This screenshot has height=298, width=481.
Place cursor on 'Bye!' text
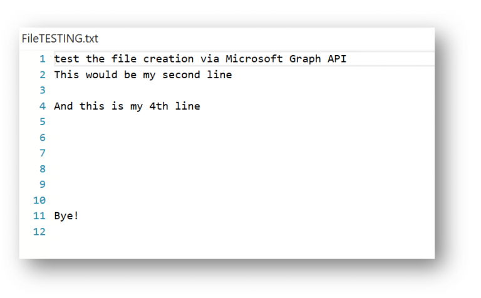click(x=66, y=216)
